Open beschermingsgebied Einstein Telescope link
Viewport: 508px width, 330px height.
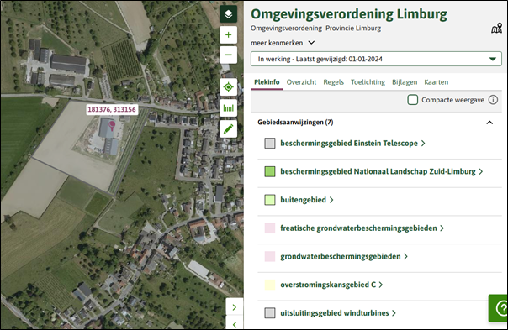(x=349, y=144)
